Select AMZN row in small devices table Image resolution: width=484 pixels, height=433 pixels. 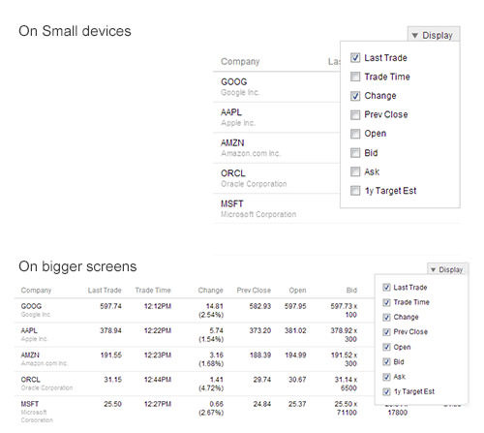tap(277, 148)
